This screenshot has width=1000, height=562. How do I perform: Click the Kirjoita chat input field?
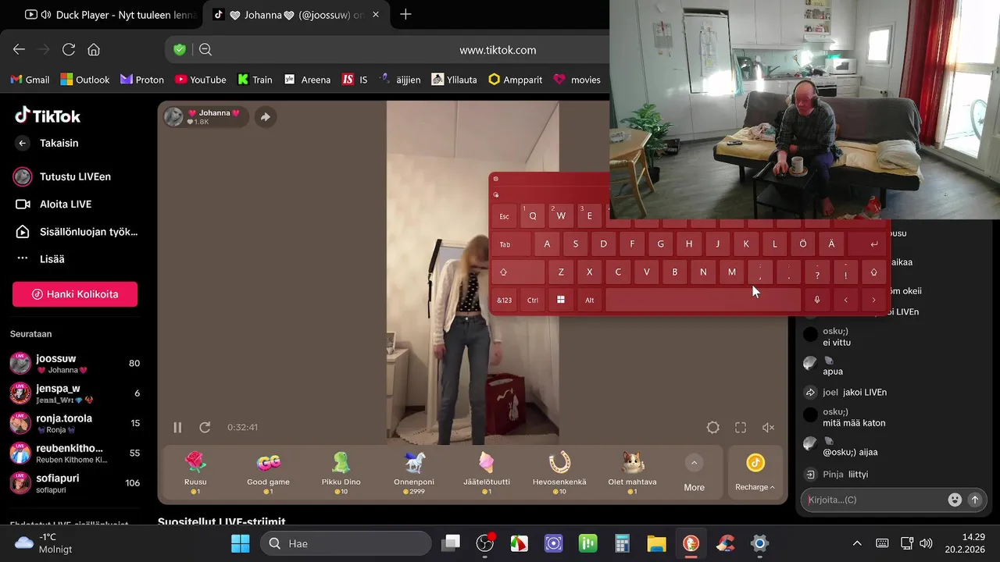[873, 500]
